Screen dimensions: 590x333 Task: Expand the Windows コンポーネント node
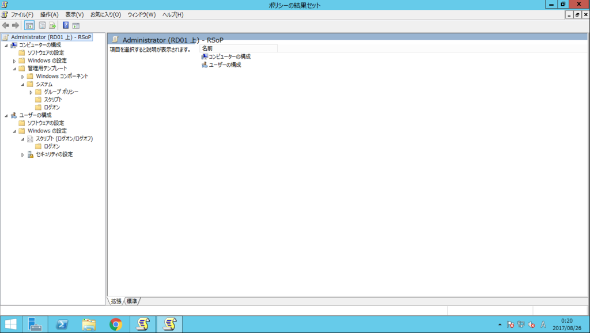point(22,77)
